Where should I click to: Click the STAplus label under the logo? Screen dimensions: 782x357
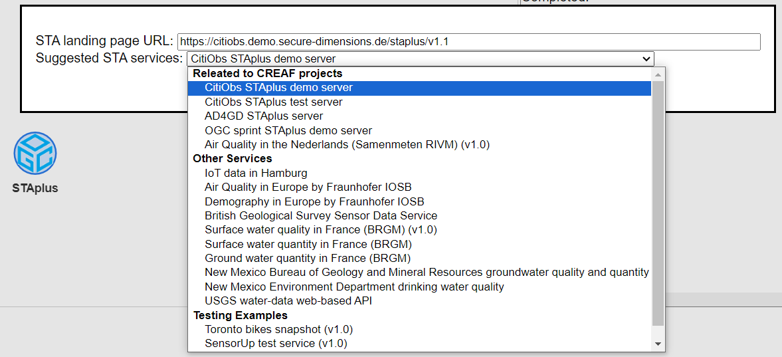click(x=35, y=189)
